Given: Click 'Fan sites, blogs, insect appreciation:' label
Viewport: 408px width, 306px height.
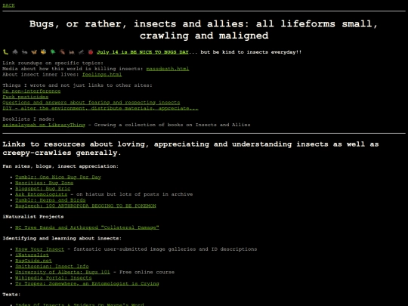Looking at the screenshot, I should (x=60, y=166).
